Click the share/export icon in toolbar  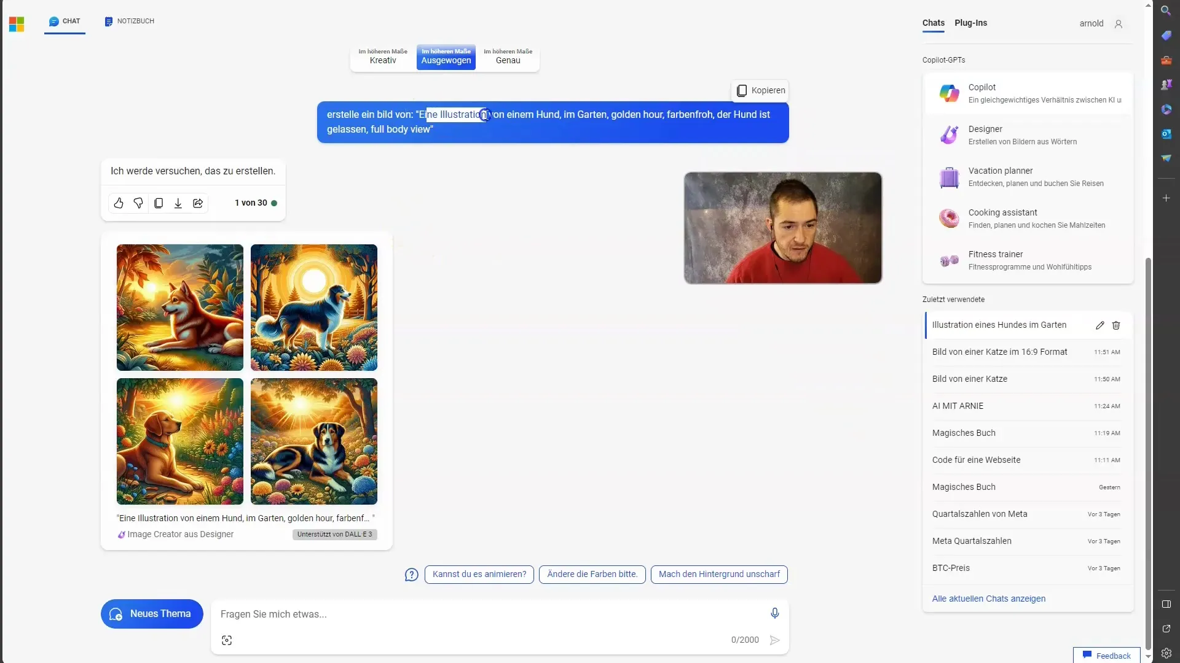[198, 203]
